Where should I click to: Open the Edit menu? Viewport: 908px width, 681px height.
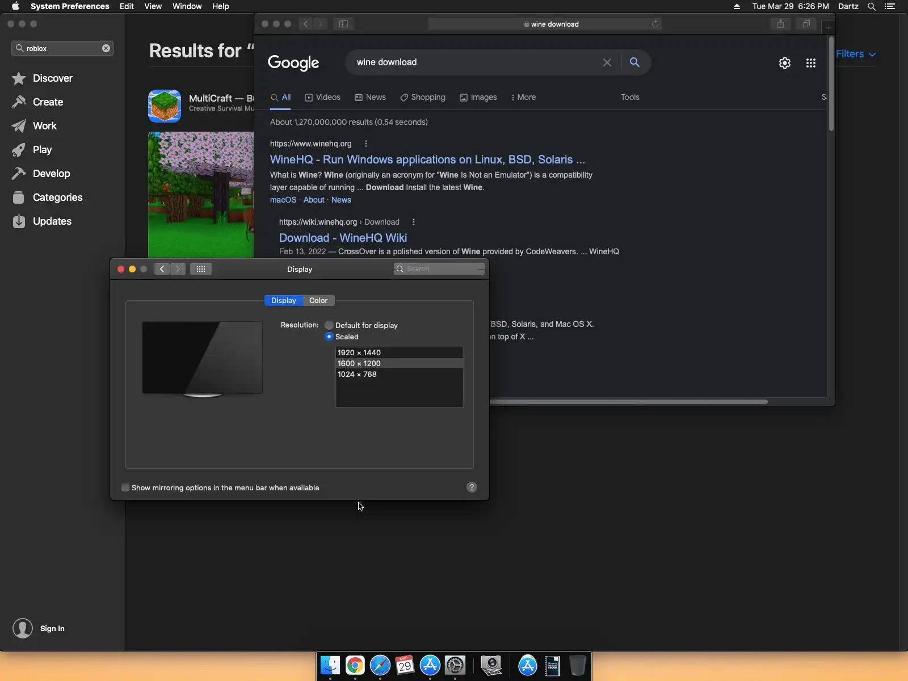point(127,6)
